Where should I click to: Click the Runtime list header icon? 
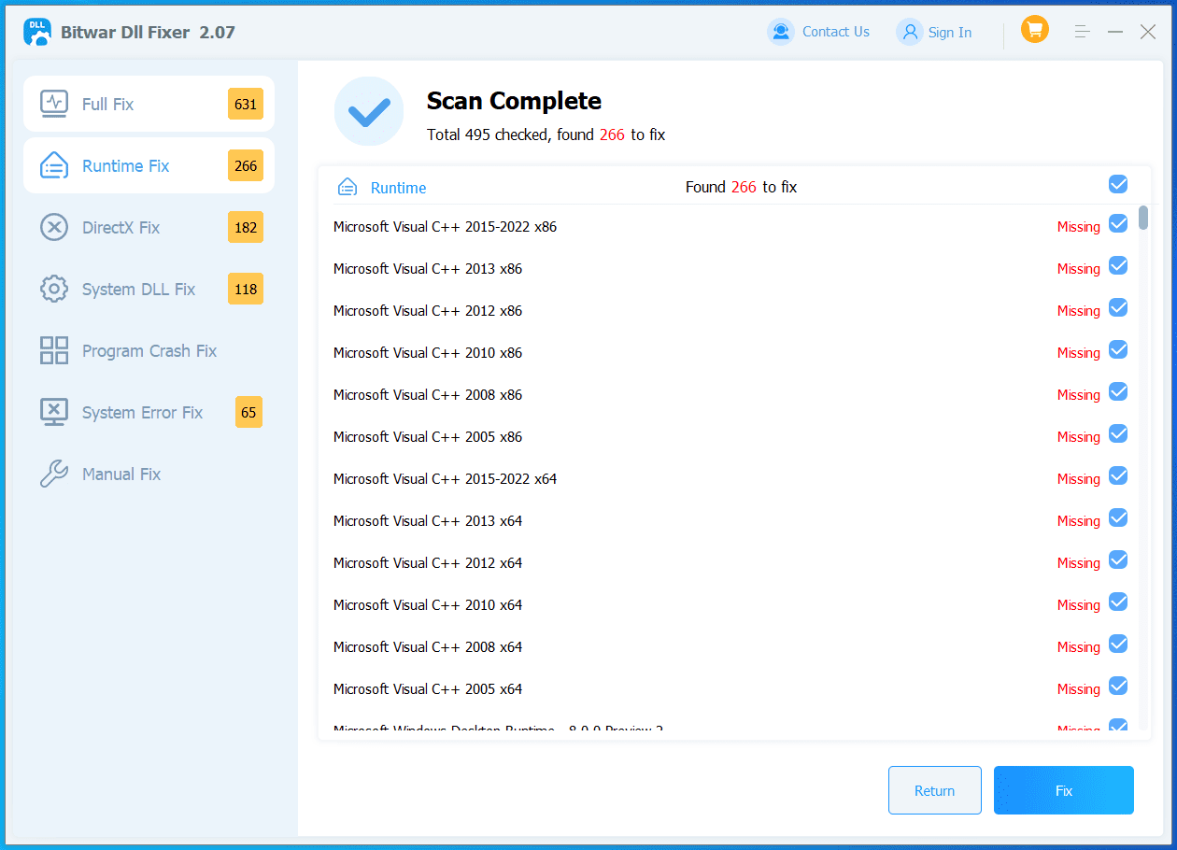point(347,187)
